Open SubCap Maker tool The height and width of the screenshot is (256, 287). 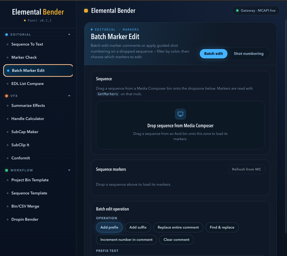[38, 132]
